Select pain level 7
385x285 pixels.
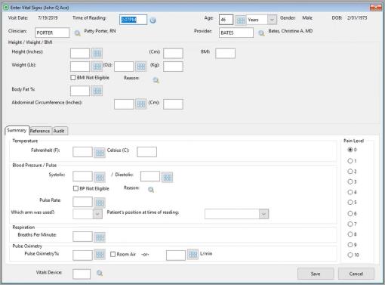coord(350,224)
